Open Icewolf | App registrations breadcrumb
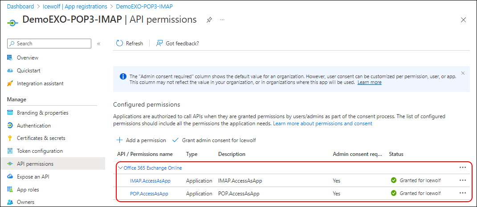 click(75, 6)
